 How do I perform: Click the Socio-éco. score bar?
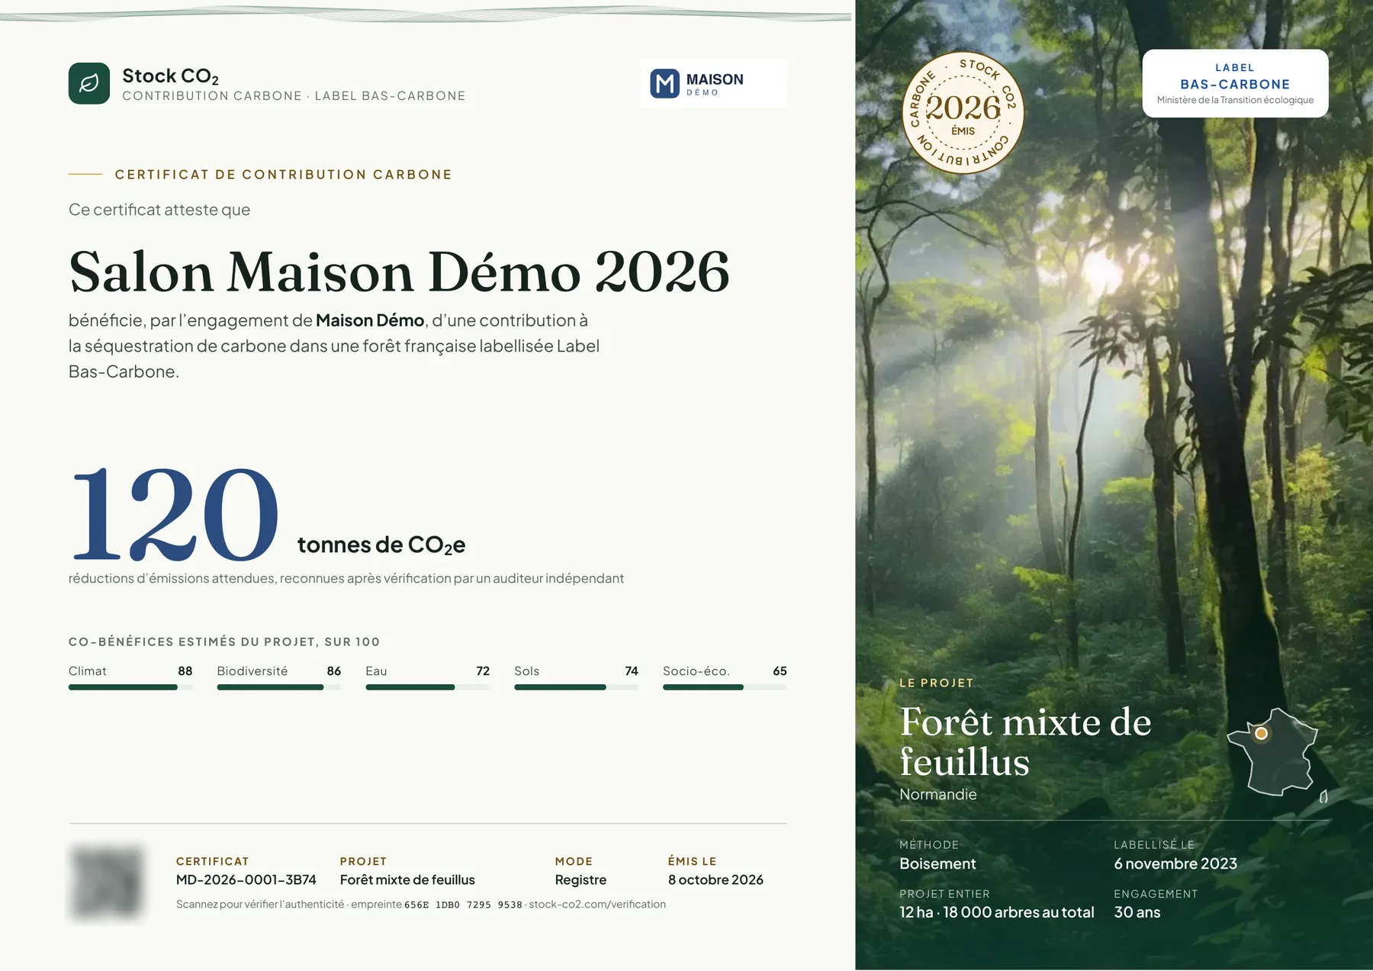pos(725,687)
